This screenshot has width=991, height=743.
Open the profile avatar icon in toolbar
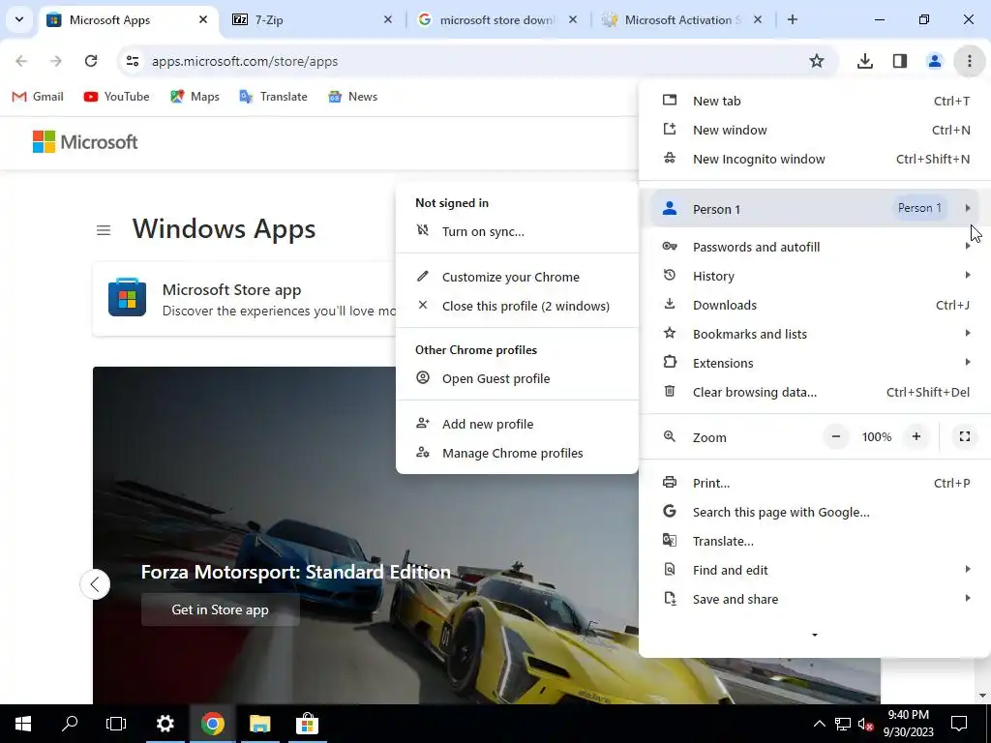click(x=934, y=61)
